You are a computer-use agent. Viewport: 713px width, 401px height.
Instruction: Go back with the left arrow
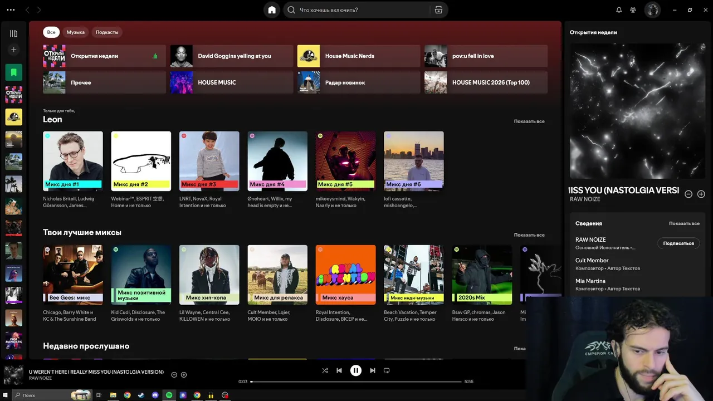27,10
